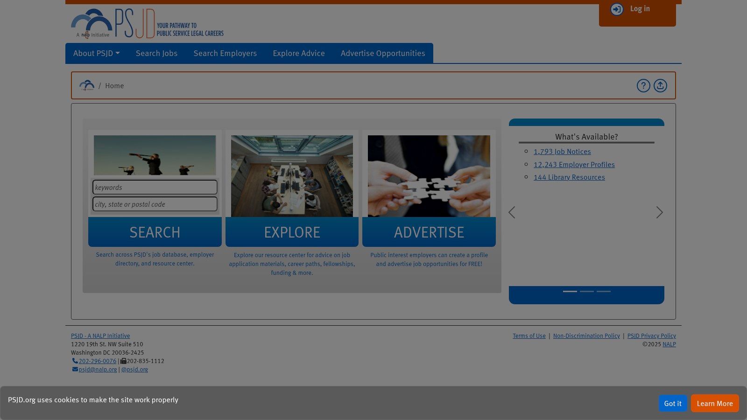Click the What's Available? heading
The height and width of the screenshot is (420, 747).
[586, 137]
